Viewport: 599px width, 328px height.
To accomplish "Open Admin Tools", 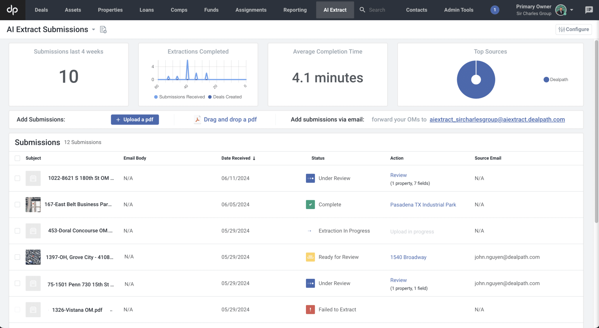I will click(x=459, y=10).
